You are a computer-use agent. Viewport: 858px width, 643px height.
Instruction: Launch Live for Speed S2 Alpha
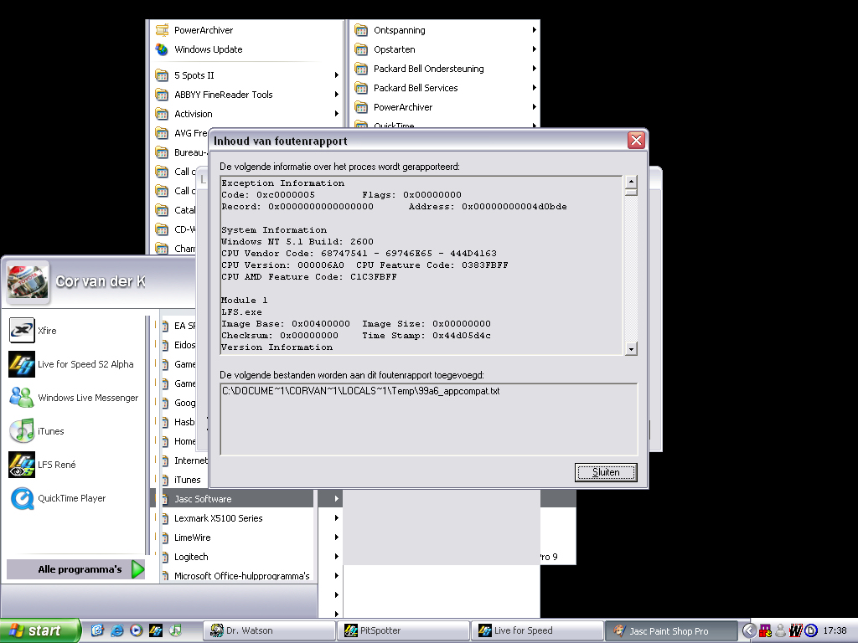pyautogui.click(x=71, y=364)
